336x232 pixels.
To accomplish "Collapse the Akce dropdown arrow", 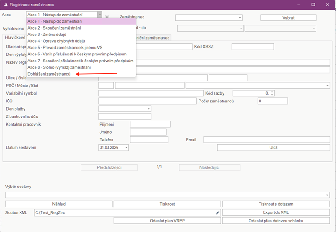I will point(100,15).
